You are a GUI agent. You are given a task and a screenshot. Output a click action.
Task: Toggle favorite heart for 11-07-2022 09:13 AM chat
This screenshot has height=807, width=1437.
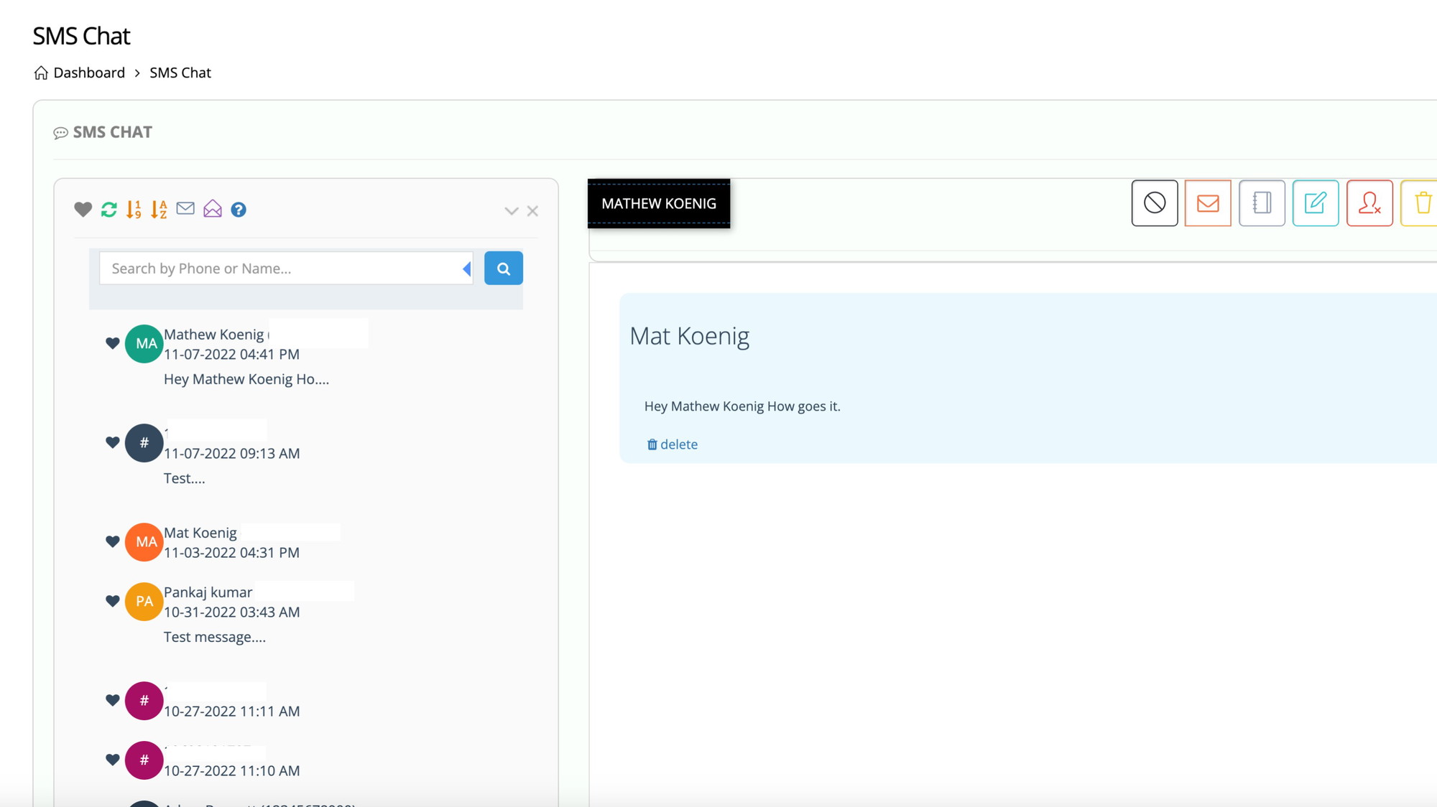tap(113, 442)
